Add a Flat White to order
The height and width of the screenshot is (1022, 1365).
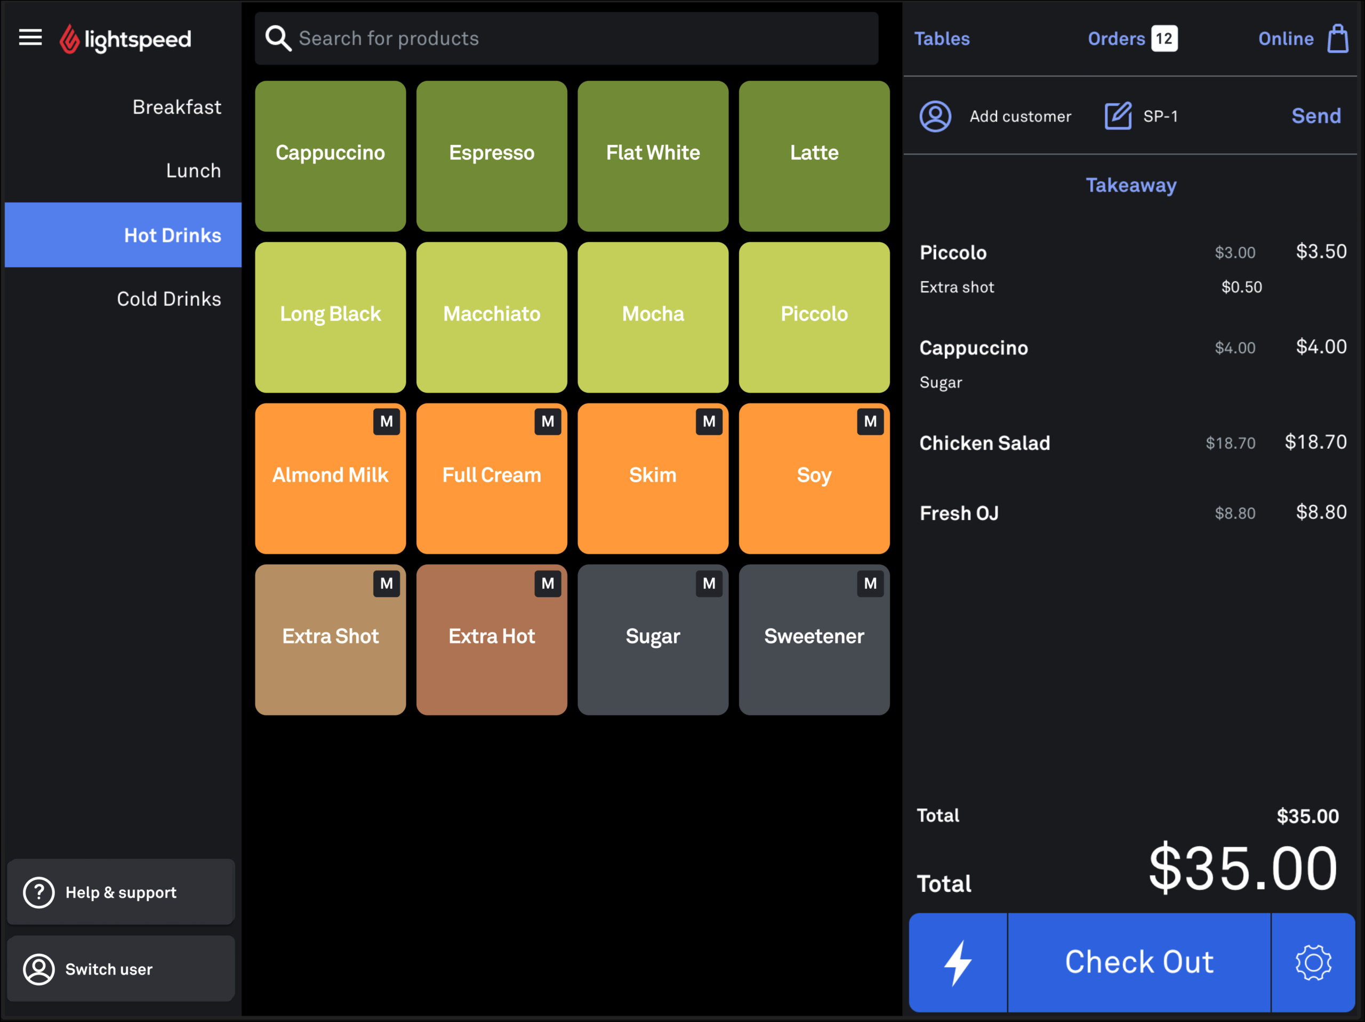653,156
